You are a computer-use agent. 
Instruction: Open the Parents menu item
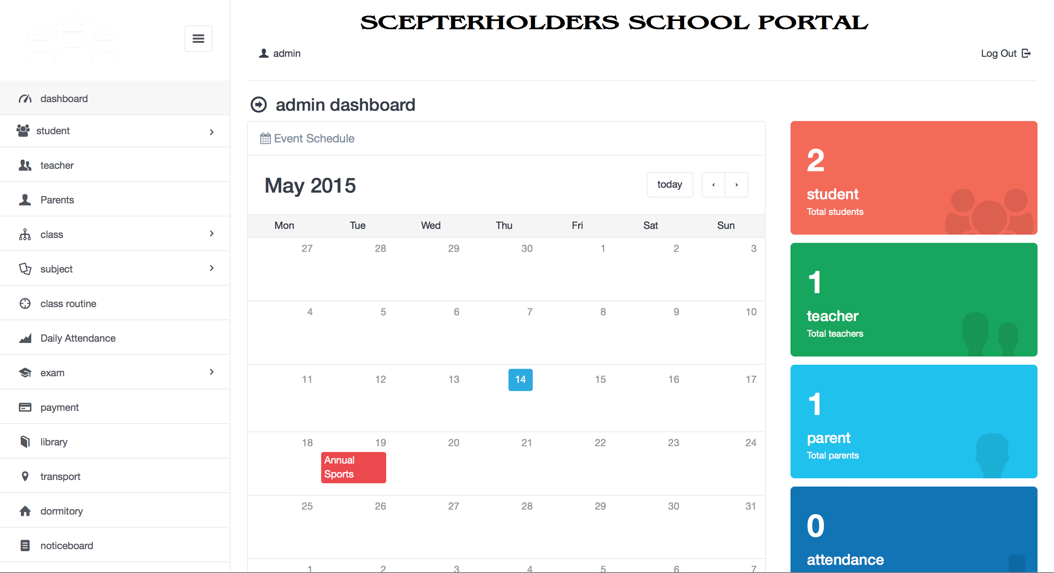point(115,200)
